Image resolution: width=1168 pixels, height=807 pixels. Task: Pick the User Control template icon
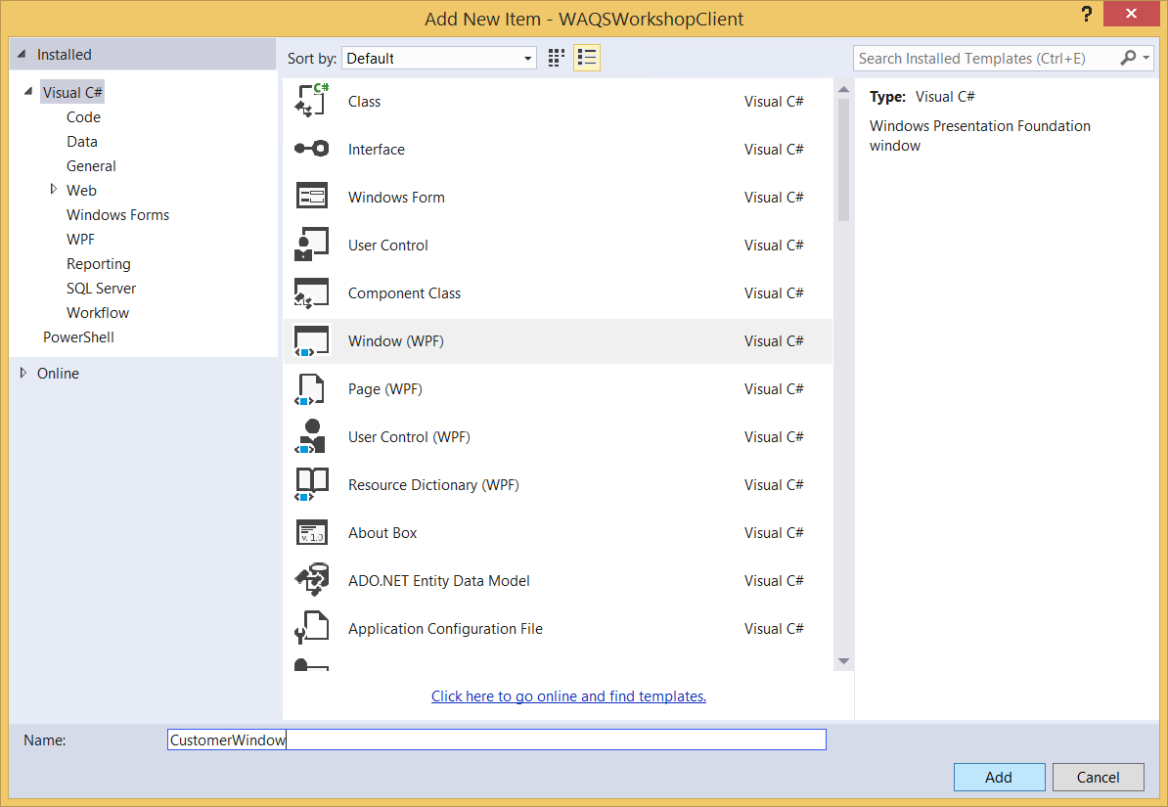(311, 245)
